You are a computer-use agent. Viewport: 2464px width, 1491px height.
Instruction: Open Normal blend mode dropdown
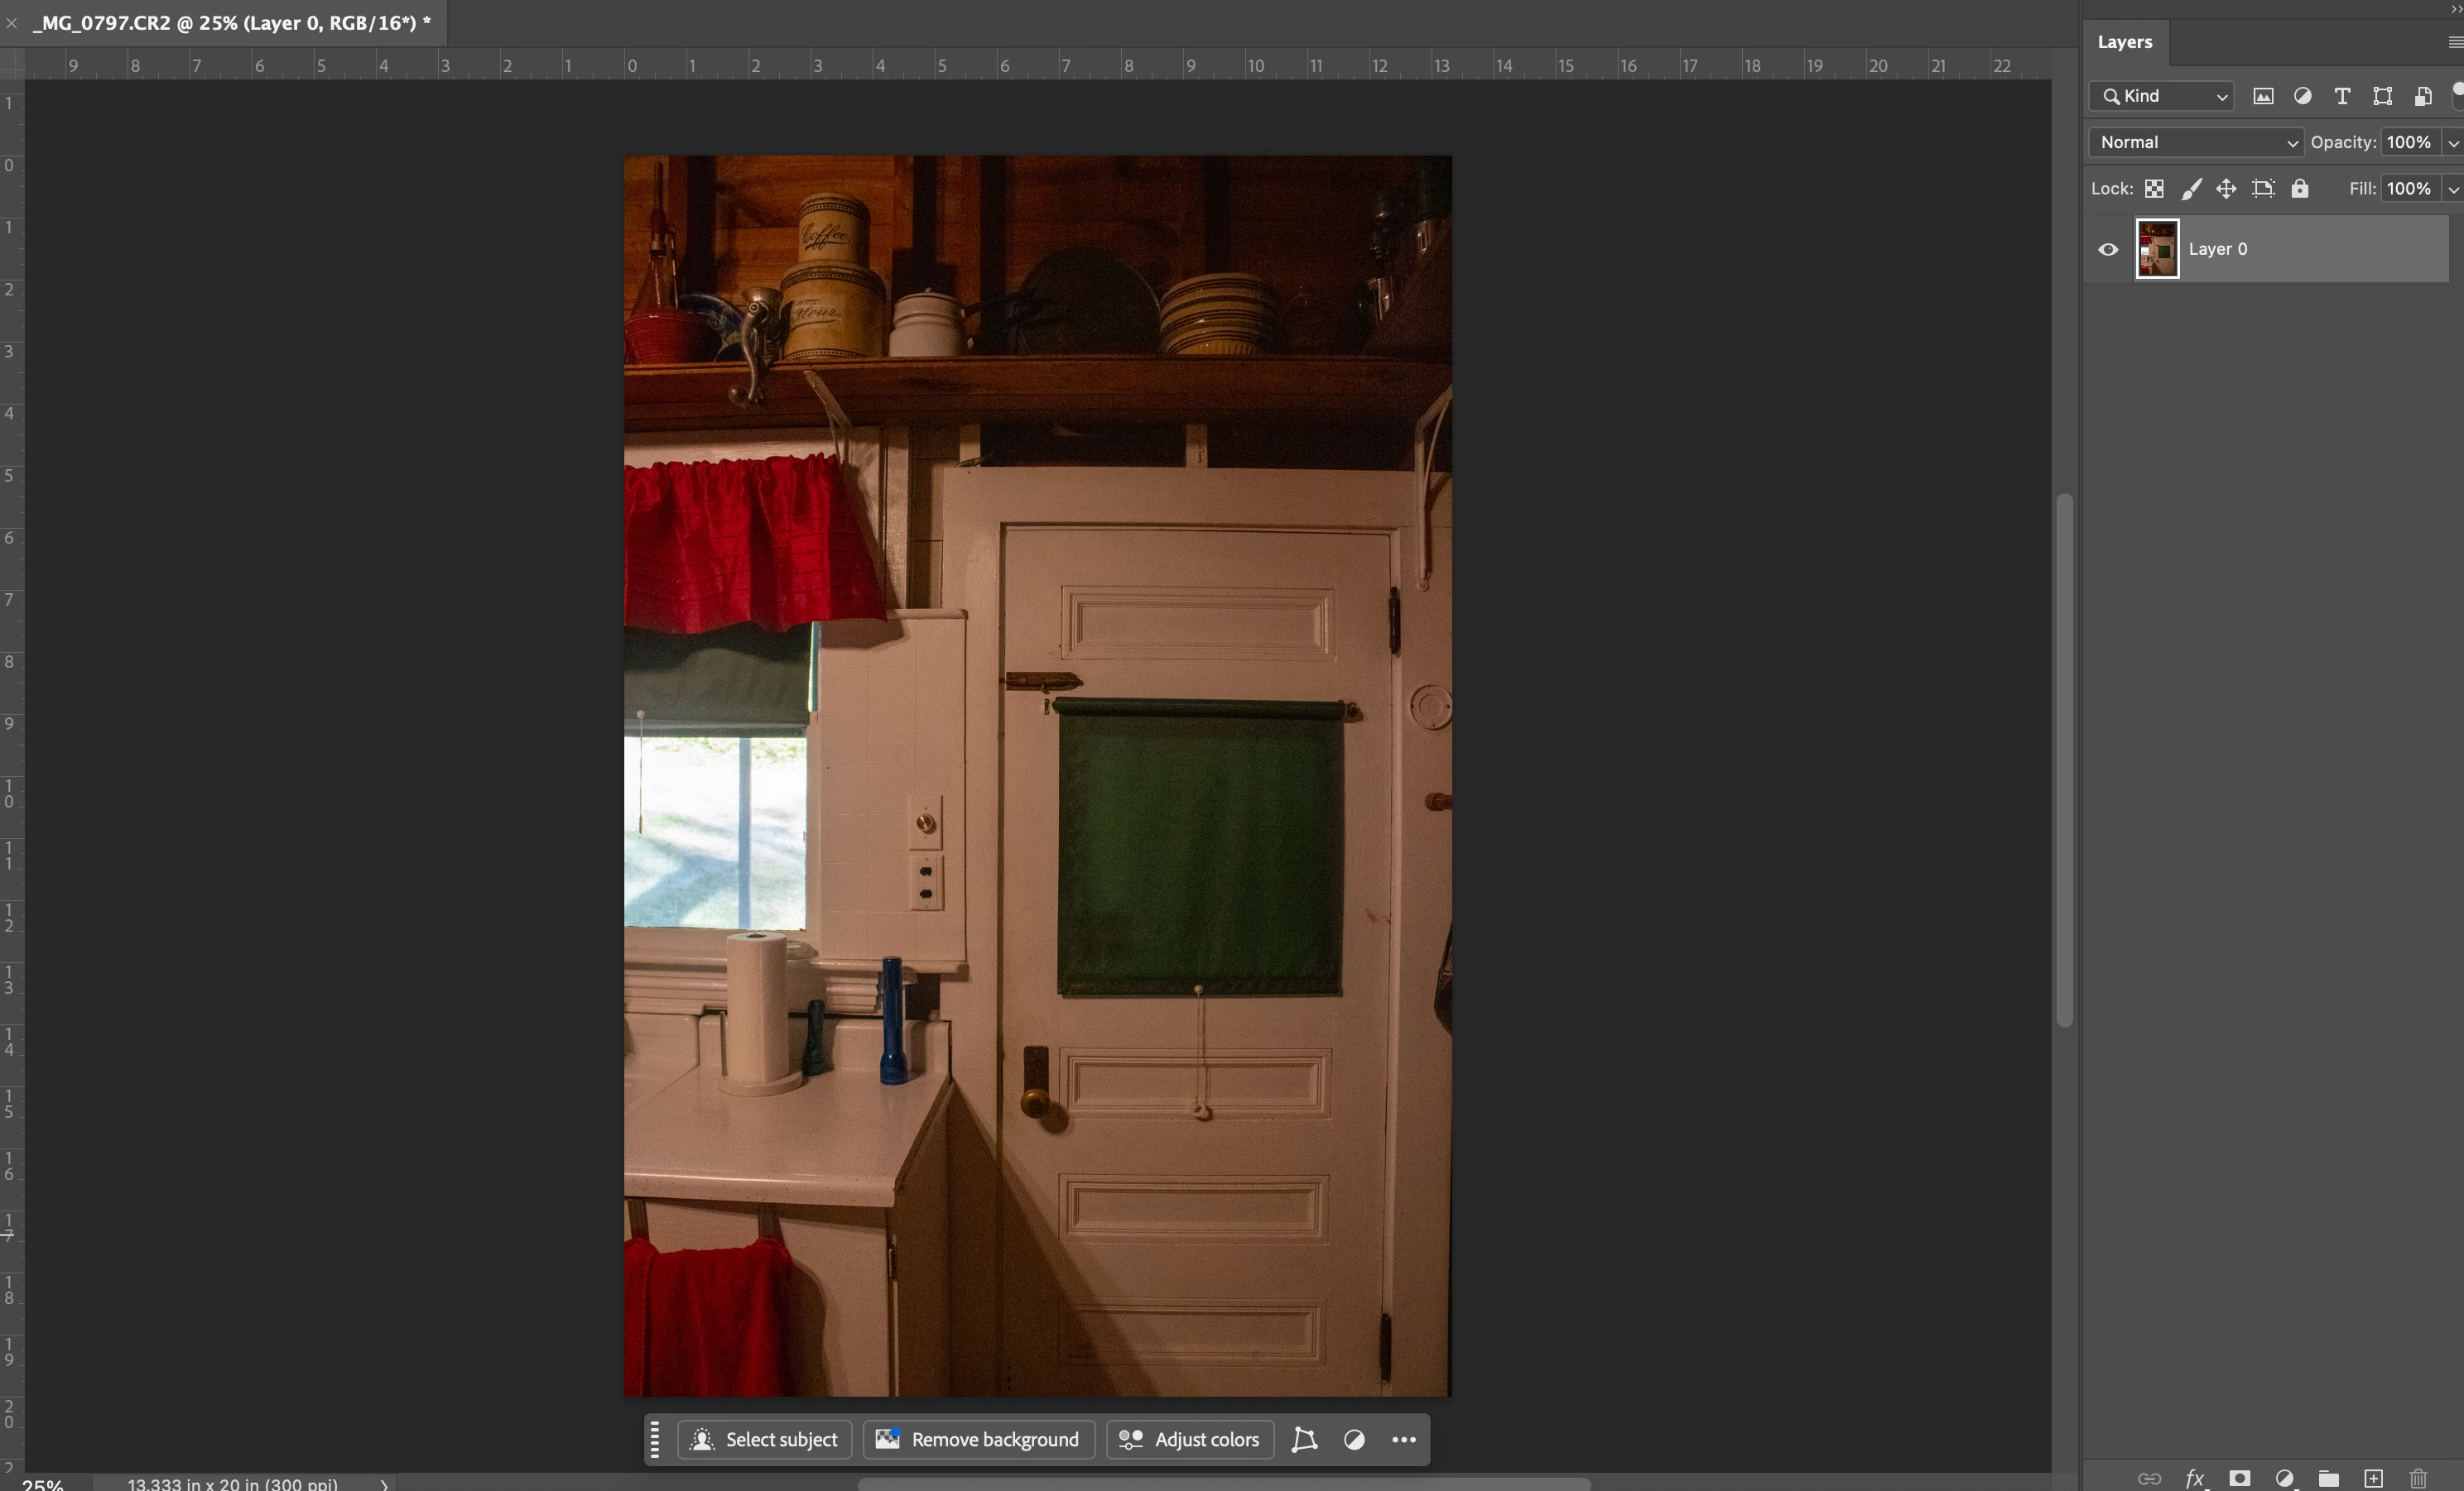coord(2195,142)
